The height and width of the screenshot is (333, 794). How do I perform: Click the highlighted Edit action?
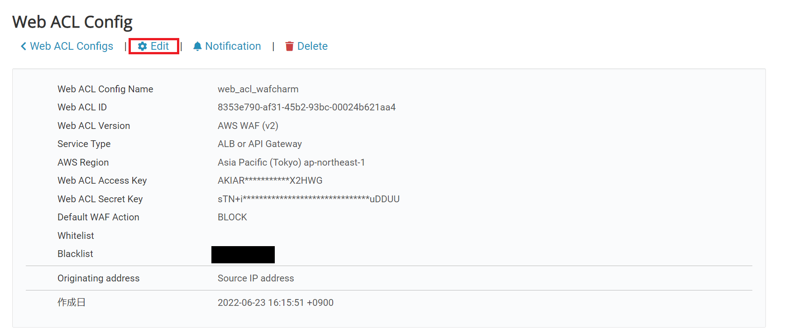coord(159,46)
